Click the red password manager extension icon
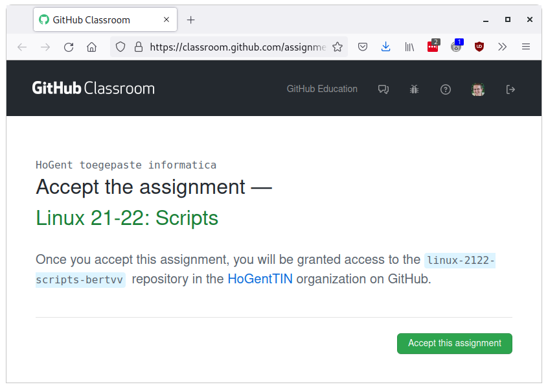Viewport: 548px width, 389px height. [x=433, y=47]
